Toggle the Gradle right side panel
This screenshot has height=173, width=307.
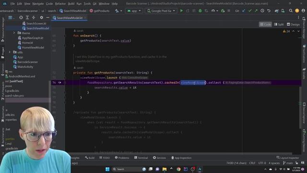[x=304, y=74]
